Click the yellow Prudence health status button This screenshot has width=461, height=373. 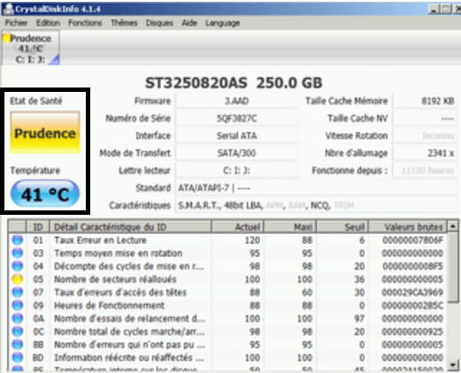coord(45,133)
